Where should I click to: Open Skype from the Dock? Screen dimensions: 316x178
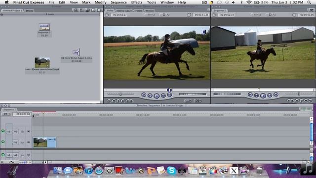171,171
